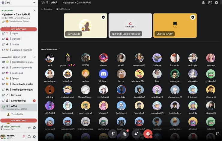
Task: Click the Ordinary default Discord avatar
Action: [103, 74]
